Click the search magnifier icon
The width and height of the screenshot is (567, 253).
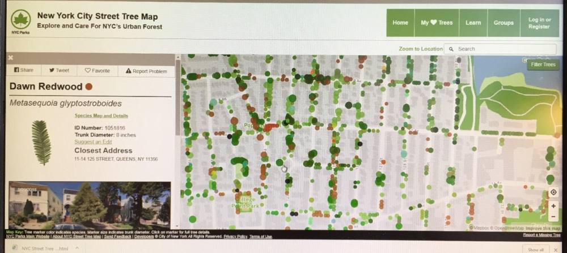point(451,49)
